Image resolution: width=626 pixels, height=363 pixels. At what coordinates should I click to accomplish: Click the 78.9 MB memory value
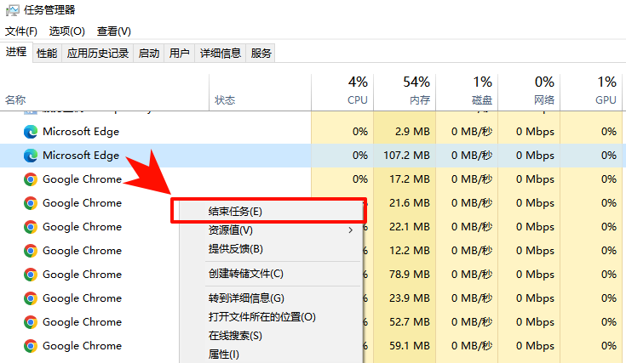410,274
